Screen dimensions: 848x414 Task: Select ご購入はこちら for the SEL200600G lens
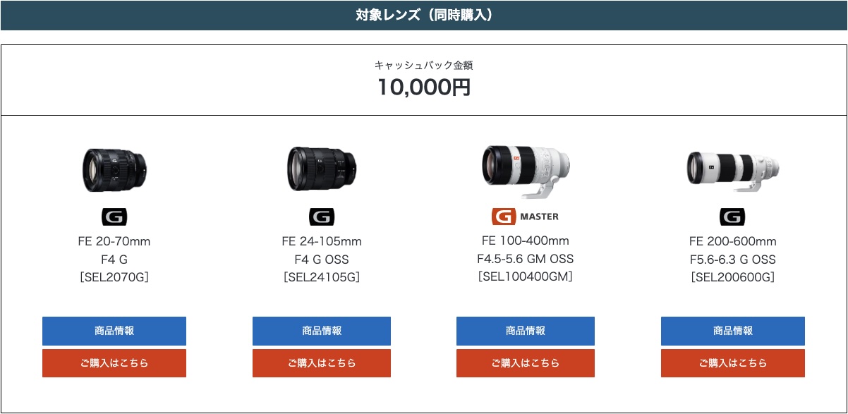coord(733,363)
